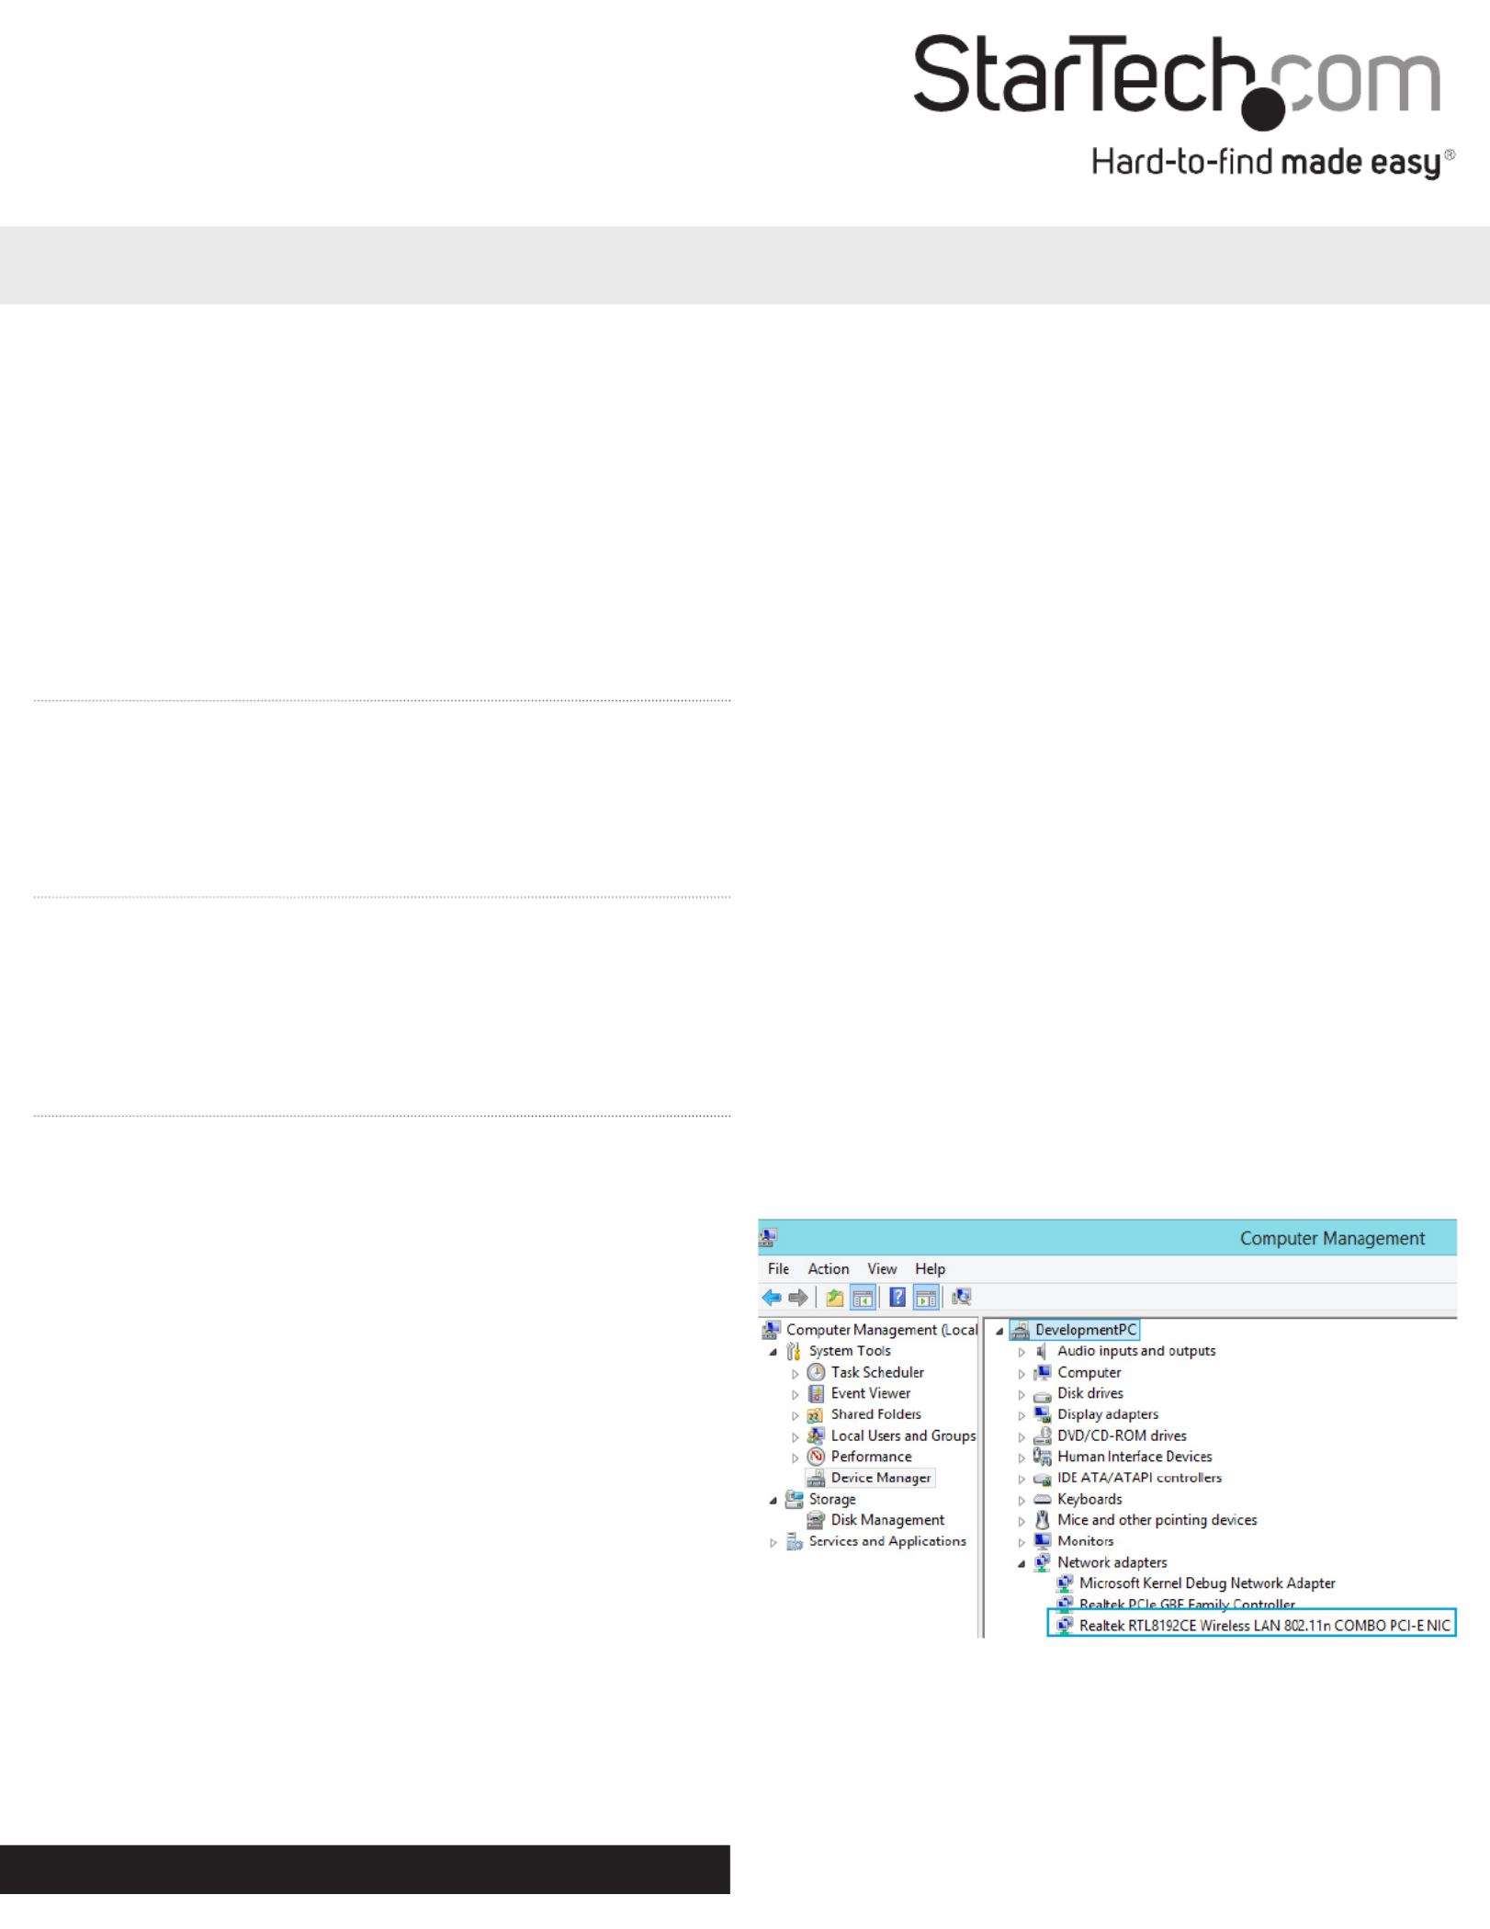Click the Disk Management drive icon
The width and height of the screenshot is (1490, 1929).
816,1520
